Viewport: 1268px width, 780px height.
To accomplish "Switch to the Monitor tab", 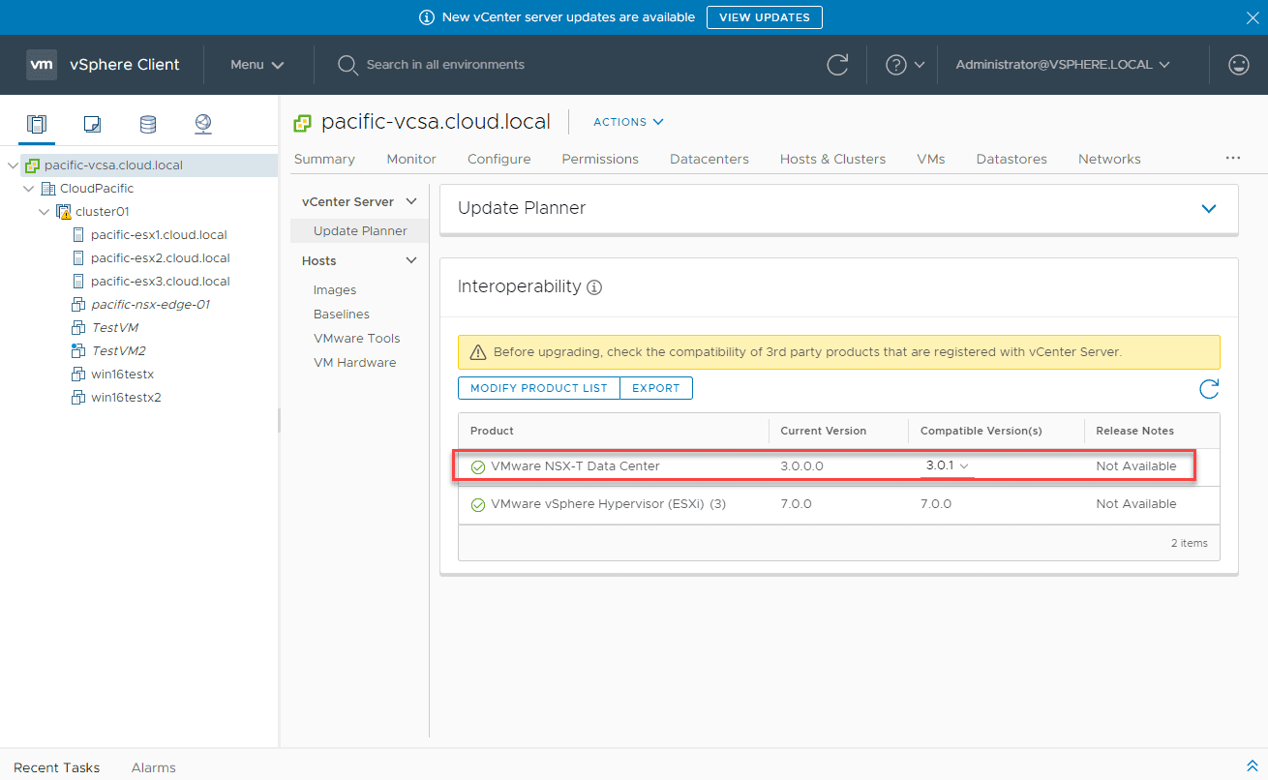I will (x=410, y=159).
